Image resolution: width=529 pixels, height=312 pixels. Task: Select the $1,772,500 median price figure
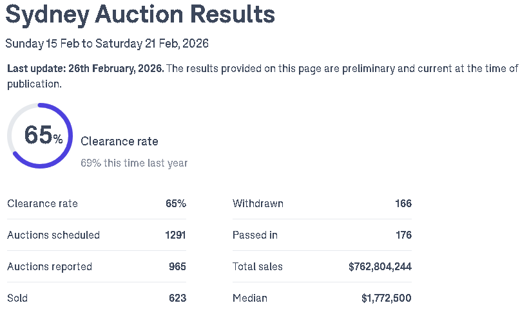click(387, 298)
